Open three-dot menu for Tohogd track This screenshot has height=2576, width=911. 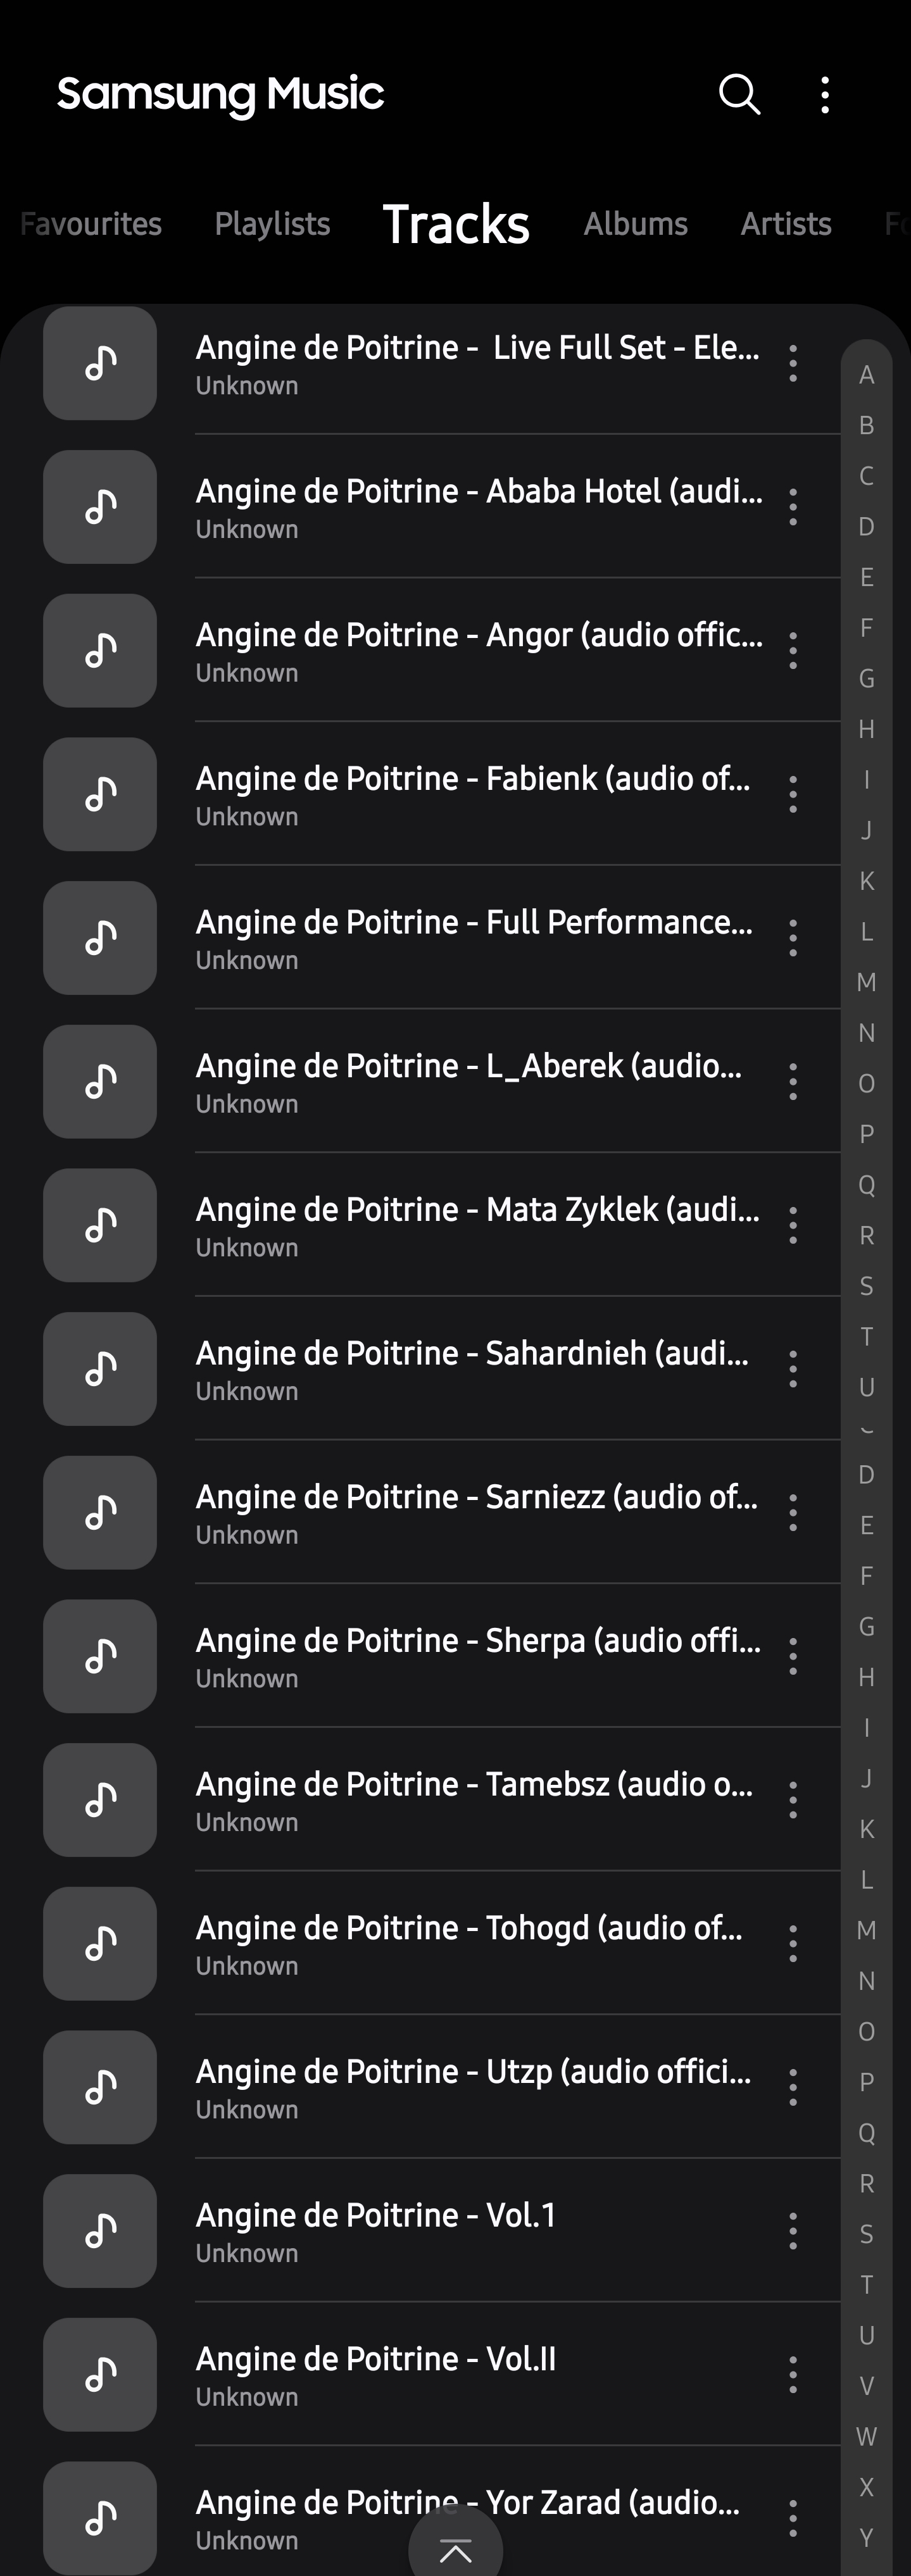click(x=793, y=1944)
